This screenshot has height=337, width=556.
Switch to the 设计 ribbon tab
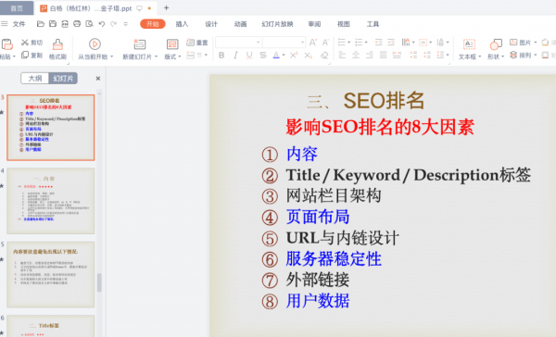click(x=211, y=24)
